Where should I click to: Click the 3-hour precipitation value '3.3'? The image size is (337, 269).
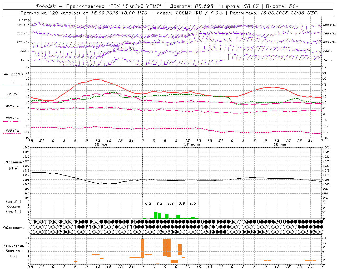[159, 203]
